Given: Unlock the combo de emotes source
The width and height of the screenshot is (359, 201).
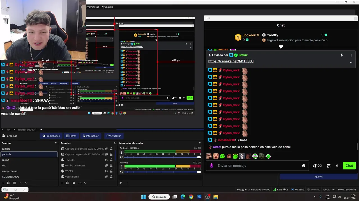Looking at the screenshot, I should [x=111, y=166].
